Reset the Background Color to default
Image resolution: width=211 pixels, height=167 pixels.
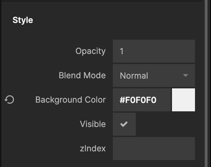(x=9, y=100)
